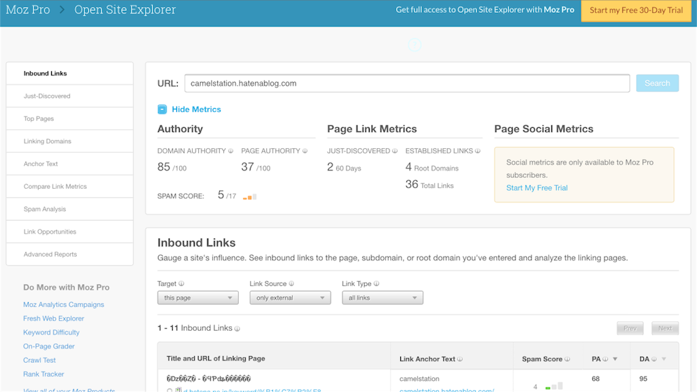Open On-Page Grader link

click(x=49, y=346)
